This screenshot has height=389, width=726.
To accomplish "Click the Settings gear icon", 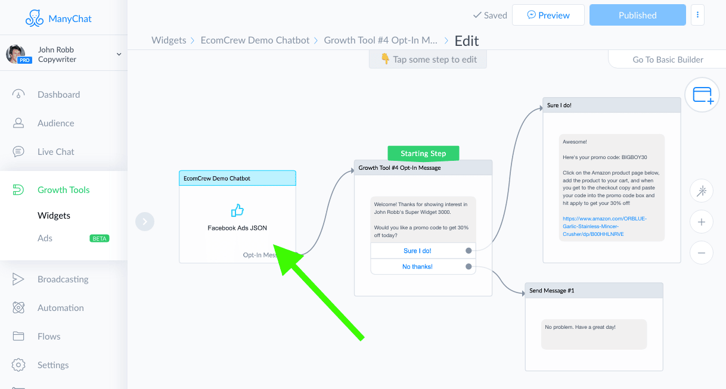I will (x=18, y=365).
